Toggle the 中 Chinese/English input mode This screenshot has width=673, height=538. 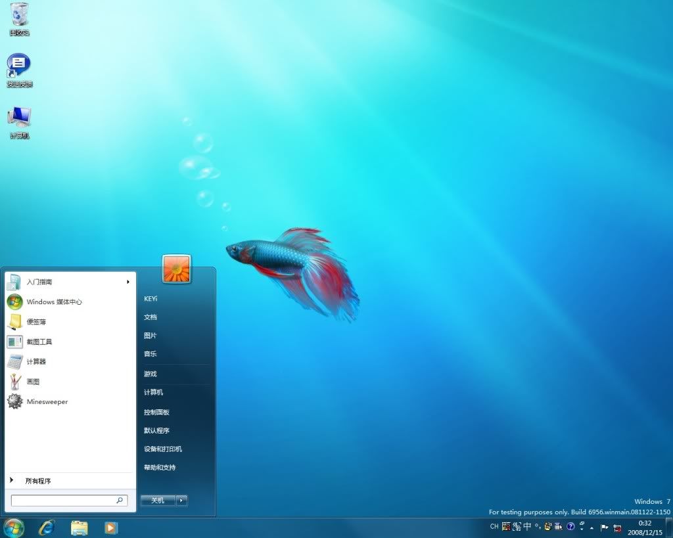527,526
